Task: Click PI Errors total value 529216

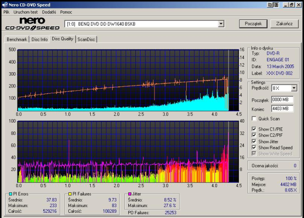Action: (x=50, y=211)
